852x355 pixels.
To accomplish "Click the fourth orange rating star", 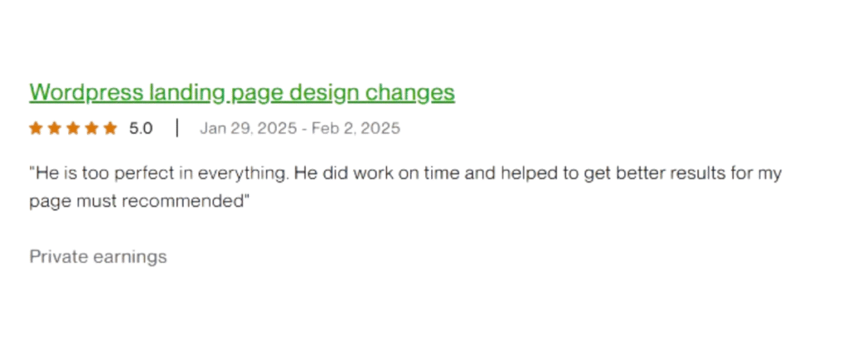I will [x=92, y=128].
